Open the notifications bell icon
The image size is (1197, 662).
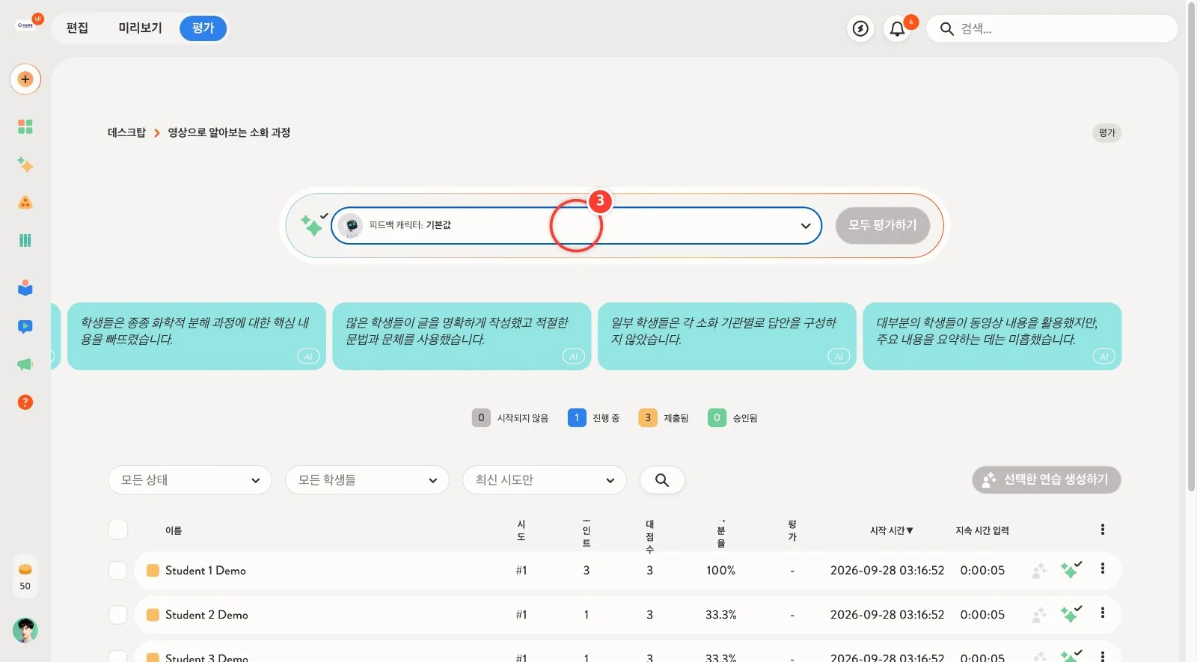coord(897,29)
